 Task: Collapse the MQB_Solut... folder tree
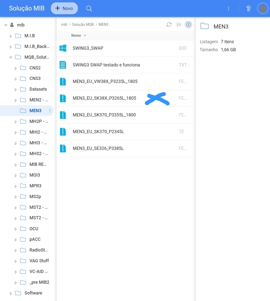click(x=11, y=57)
